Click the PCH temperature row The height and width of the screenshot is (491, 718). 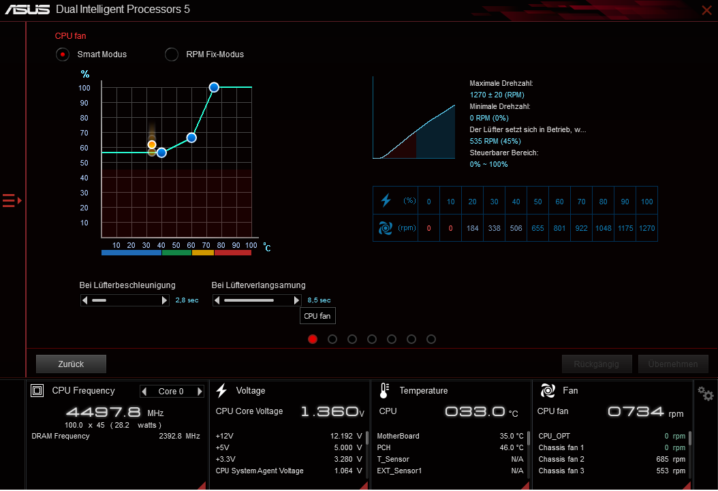[x=450, y=447]
